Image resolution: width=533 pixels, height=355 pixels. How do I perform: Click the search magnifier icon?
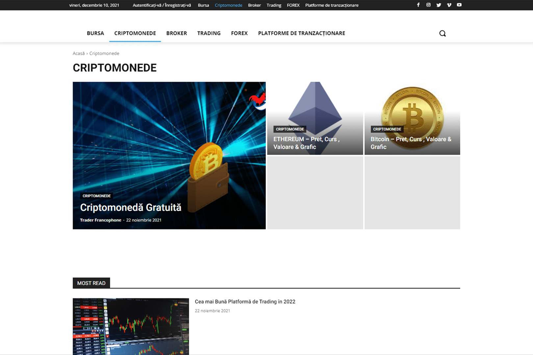point(443,33)
